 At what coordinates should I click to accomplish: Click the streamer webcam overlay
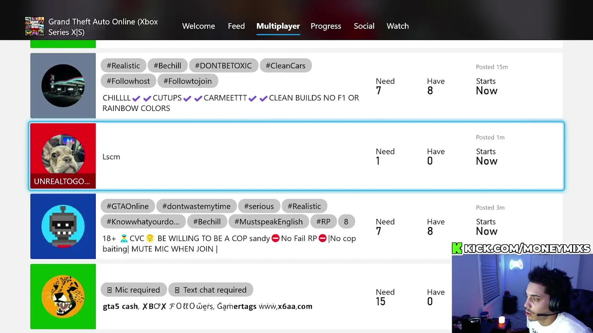[522, 293]
